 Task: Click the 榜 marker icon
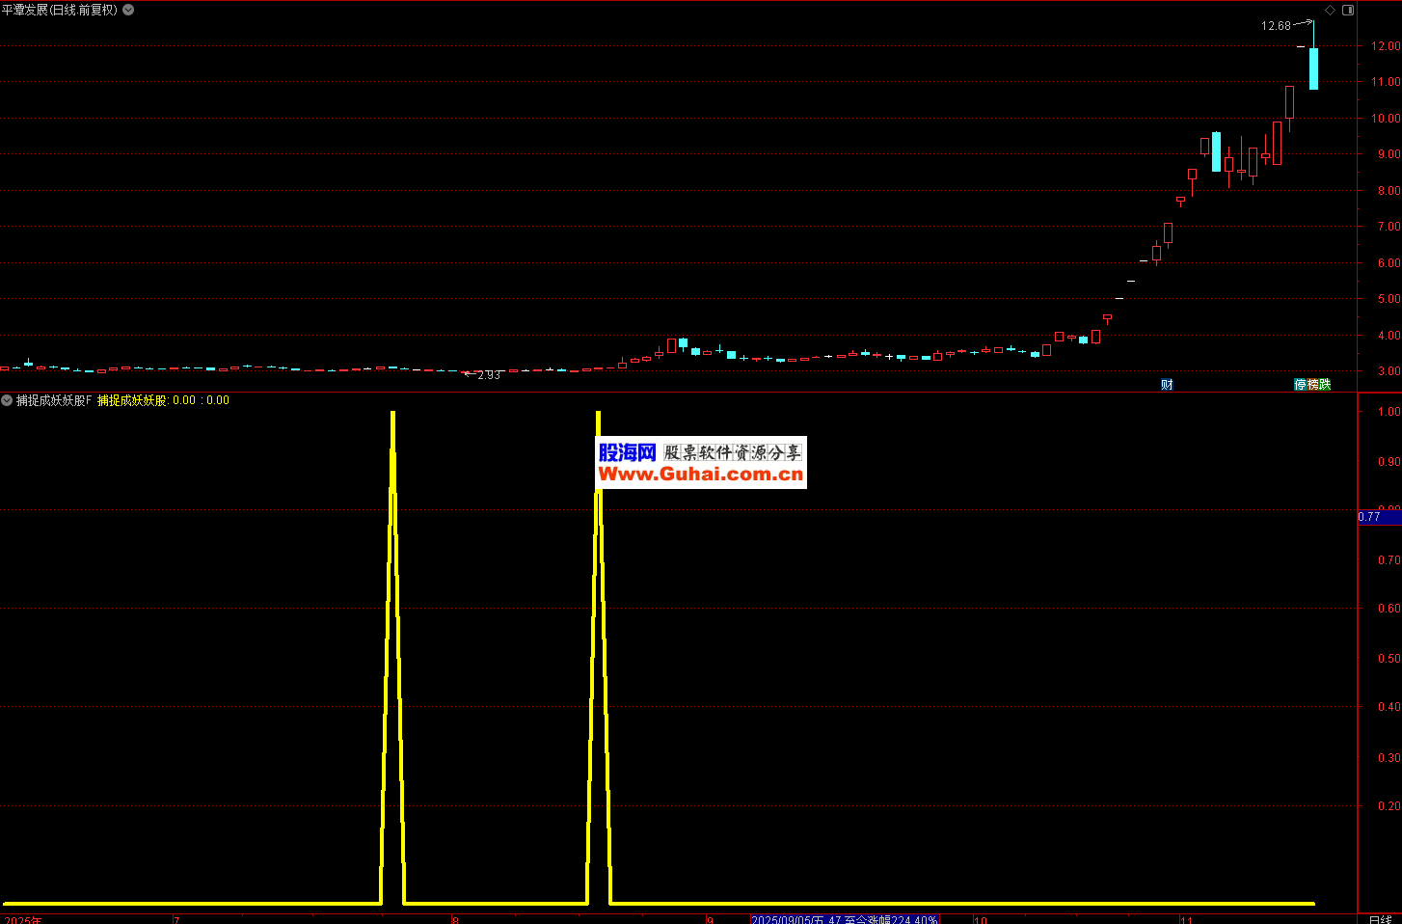point(1312,385)
